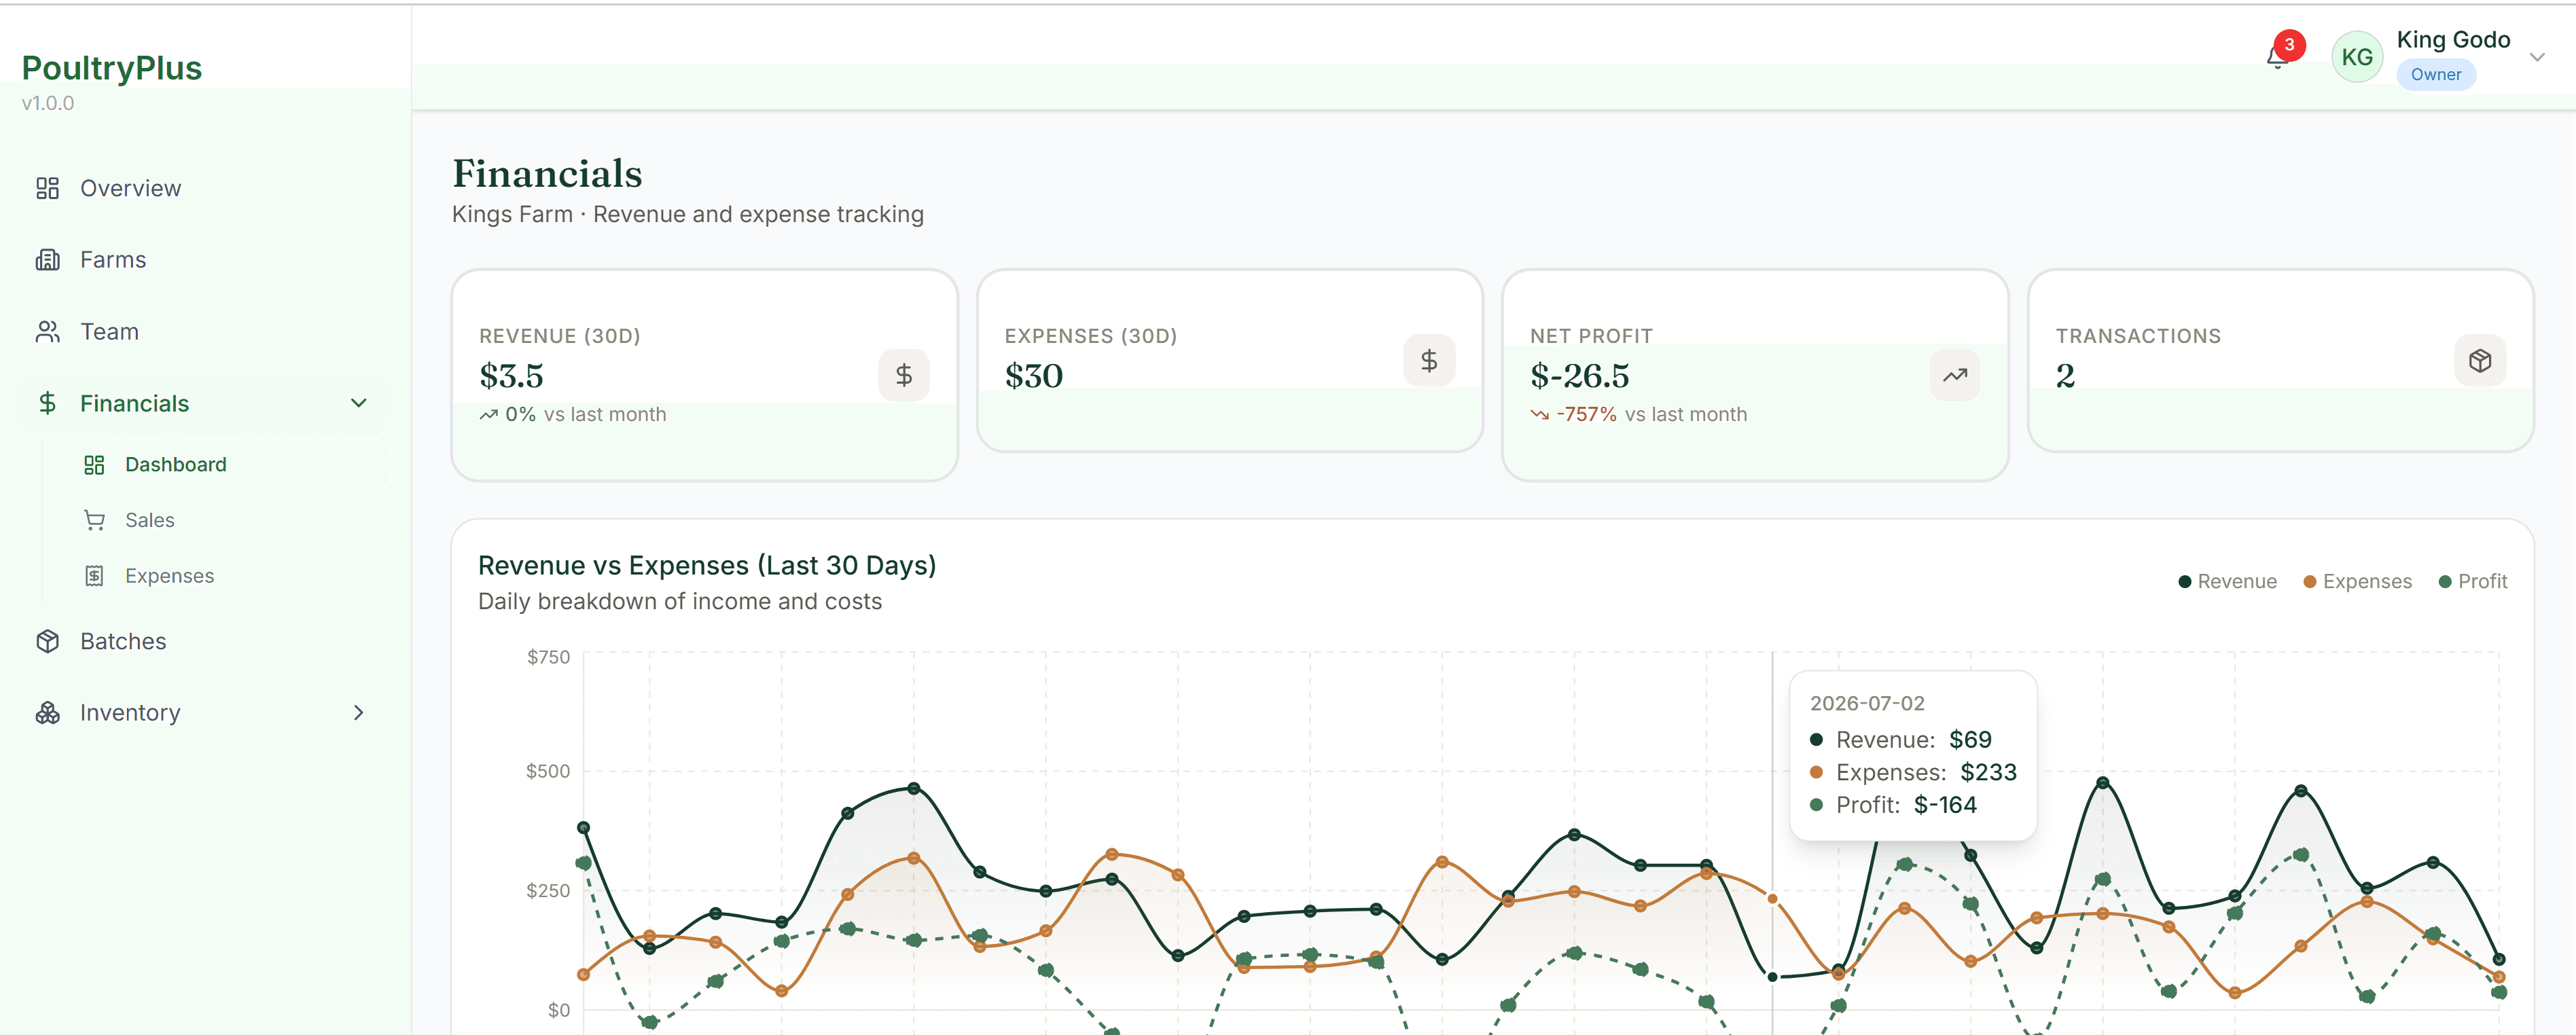Expand the King Godo account dropdown chevron

[x=2537, y=57]
